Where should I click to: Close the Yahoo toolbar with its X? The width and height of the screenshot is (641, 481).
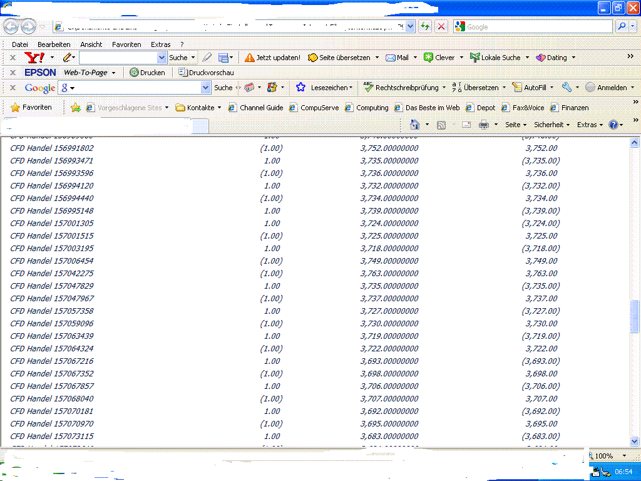13,58
